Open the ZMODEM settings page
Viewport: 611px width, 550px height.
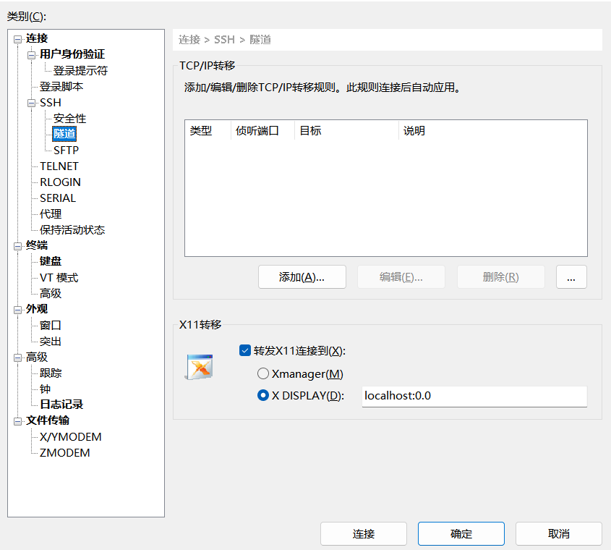pos(64,452)
